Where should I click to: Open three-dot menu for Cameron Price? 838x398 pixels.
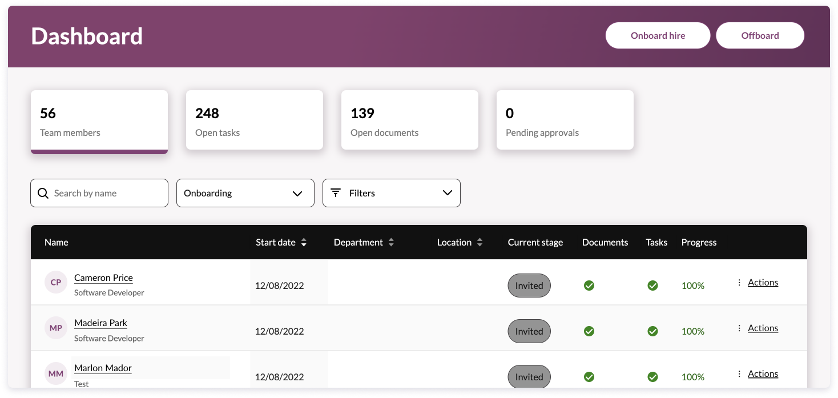739,283
